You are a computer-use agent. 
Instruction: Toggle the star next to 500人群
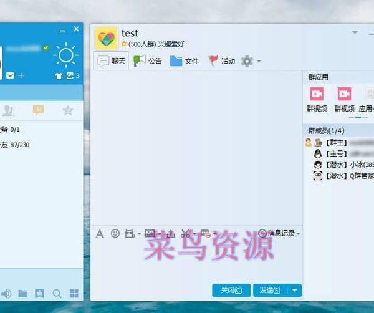click(x=124, y=44)
